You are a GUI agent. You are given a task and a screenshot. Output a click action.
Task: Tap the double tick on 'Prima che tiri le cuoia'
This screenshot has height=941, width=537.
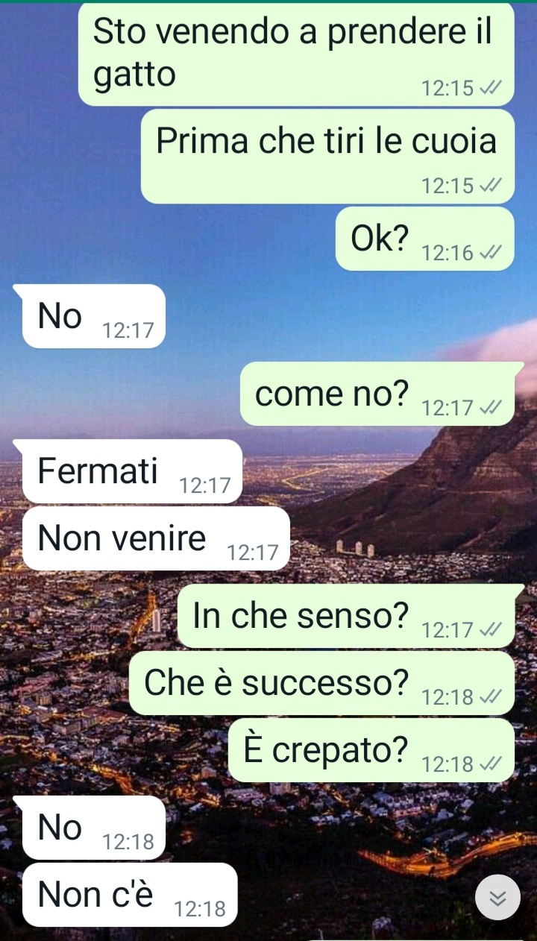coord(489,186)
